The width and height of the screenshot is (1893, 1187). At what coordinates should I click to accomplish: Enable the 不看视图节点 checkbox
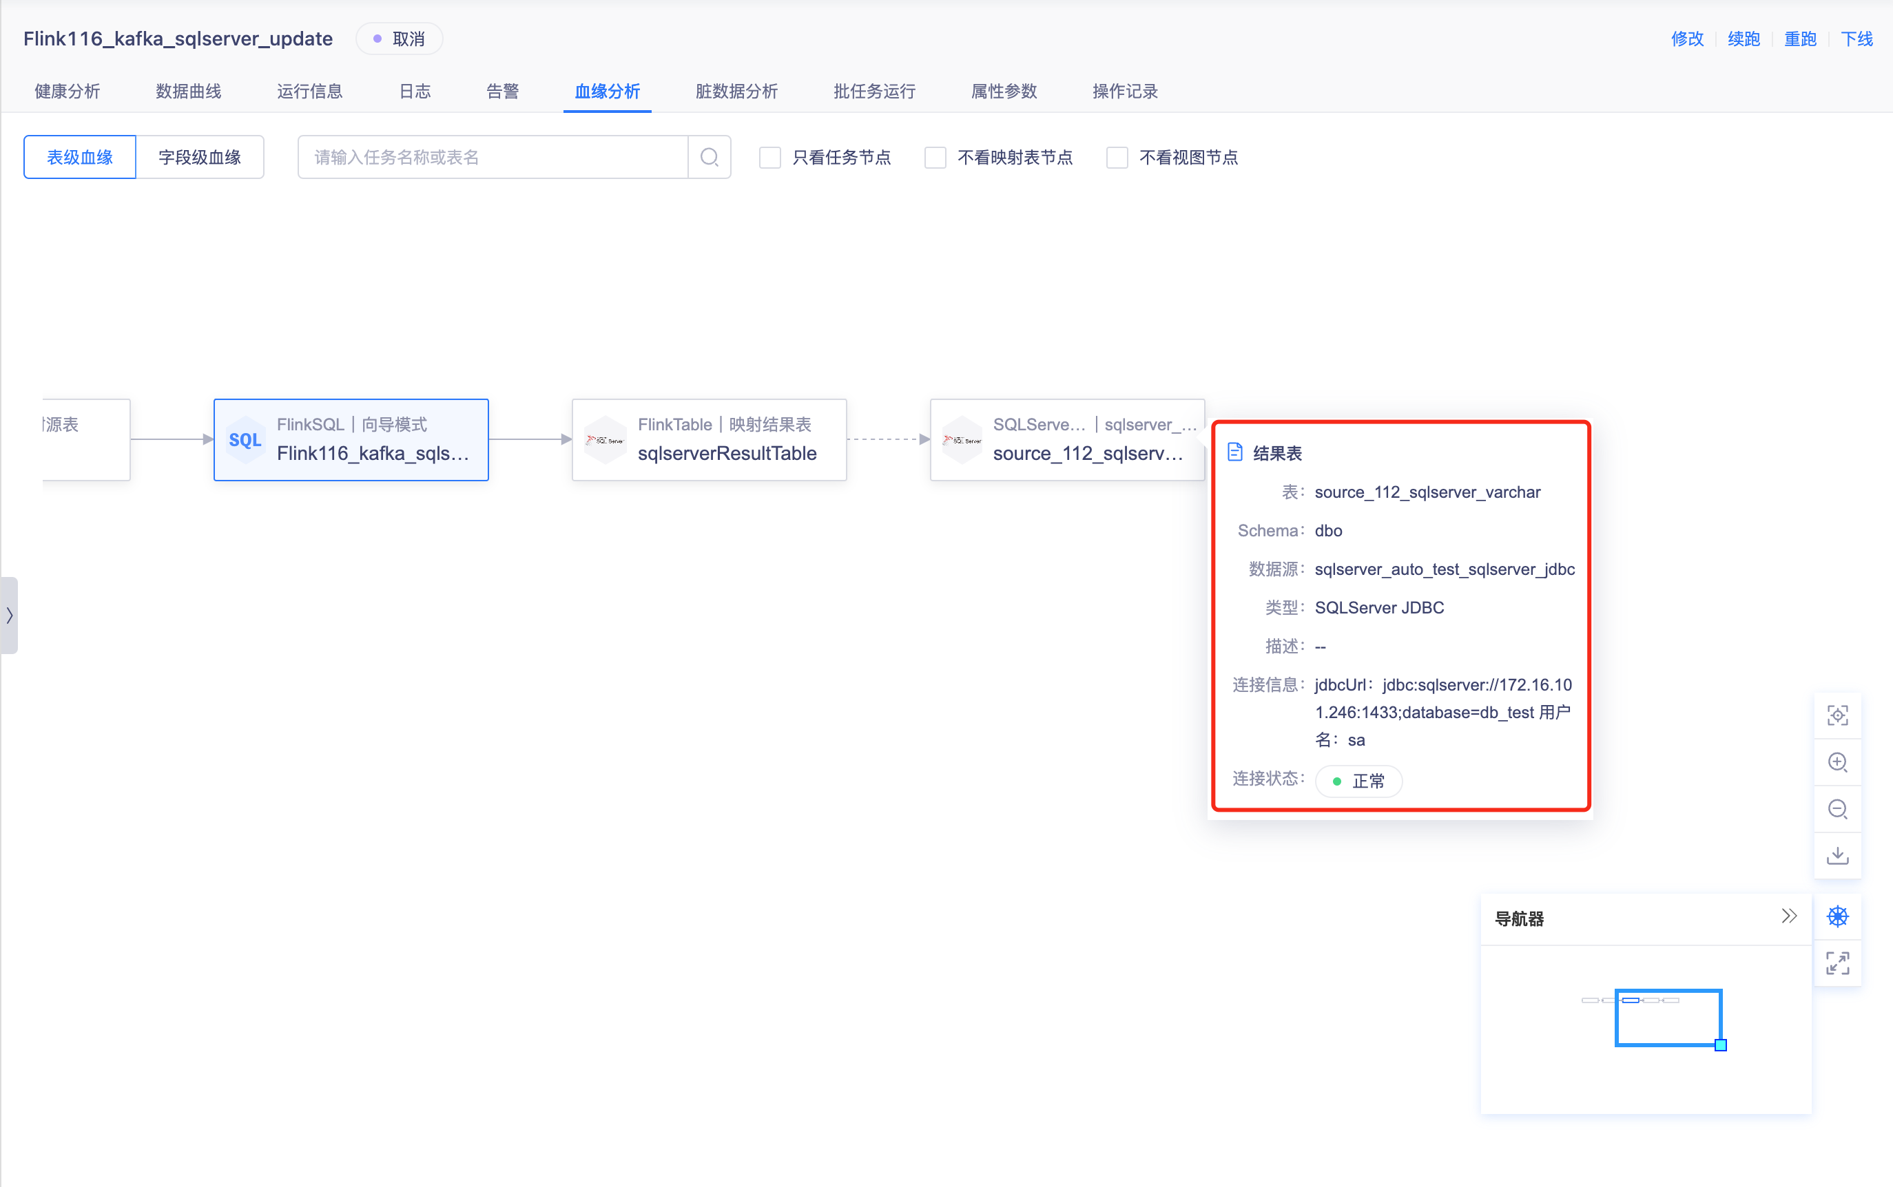coord(1117,158)
